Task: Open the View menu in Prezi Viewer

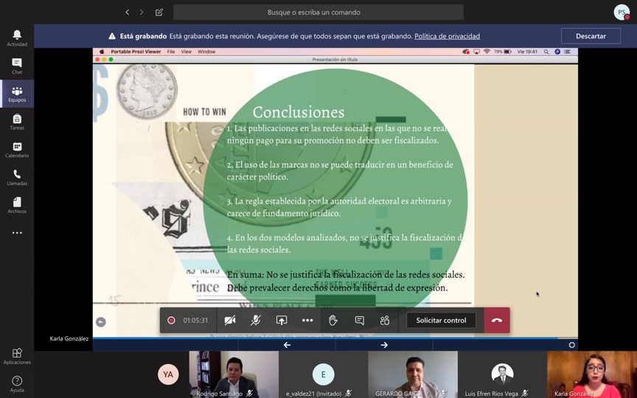Action: pos(187,52)
